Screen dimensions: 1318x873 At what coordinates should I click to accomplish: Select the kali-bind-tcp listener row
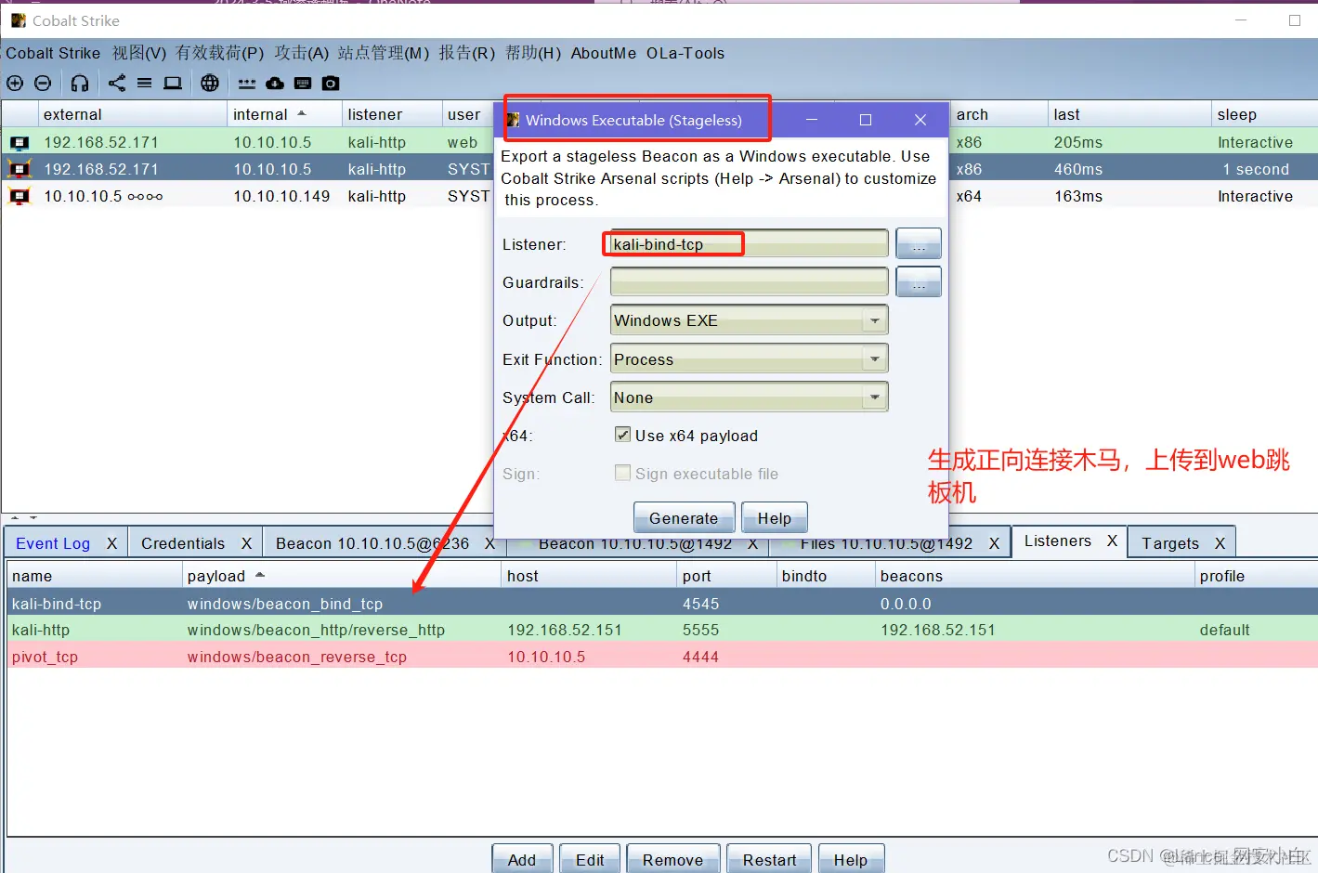(x=662, y=604)
